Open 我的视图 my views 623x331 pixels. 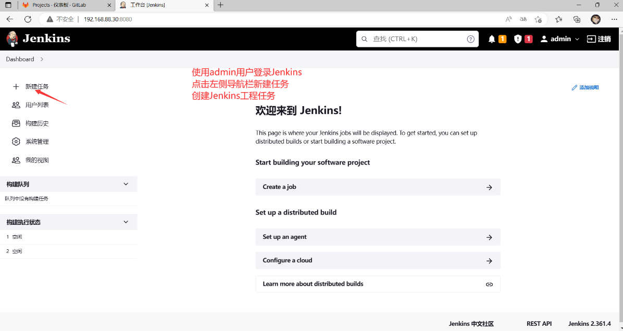pos(37,160)
